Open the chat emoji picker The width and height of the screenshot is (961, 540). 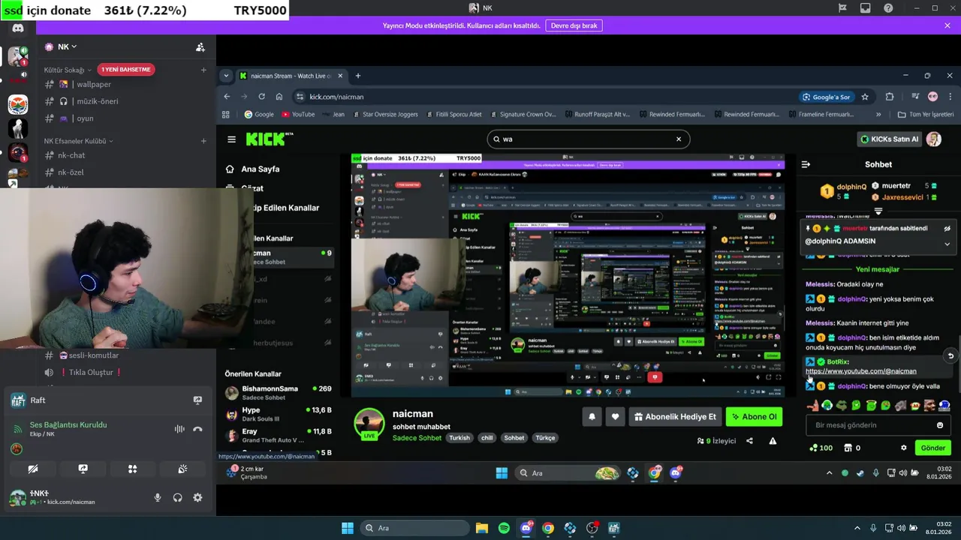[940, 425]
